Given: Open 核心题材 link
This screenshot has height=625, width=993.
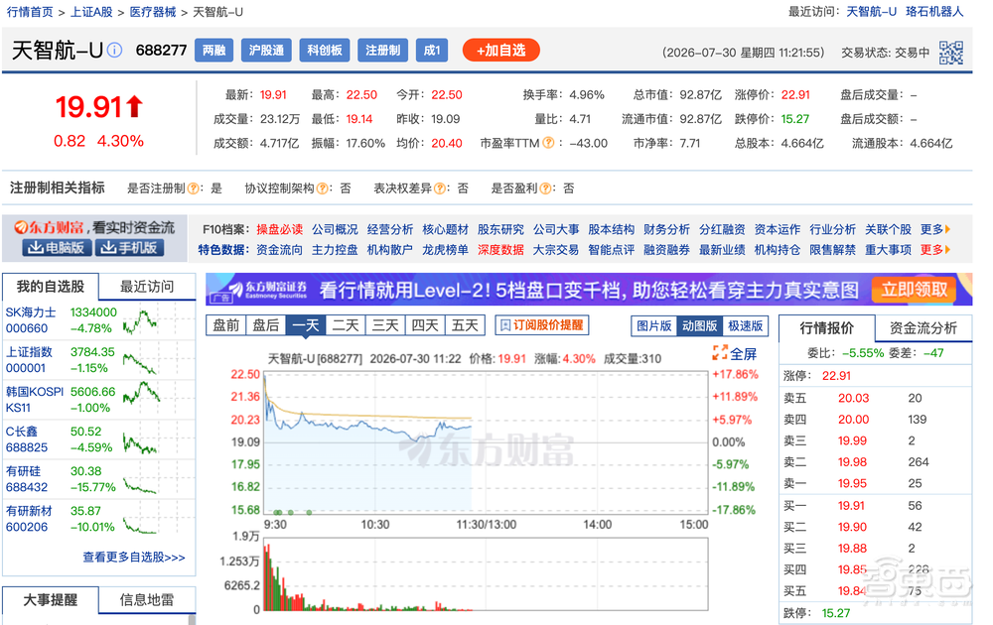Looking at the screenshot, I should point(445,229).
